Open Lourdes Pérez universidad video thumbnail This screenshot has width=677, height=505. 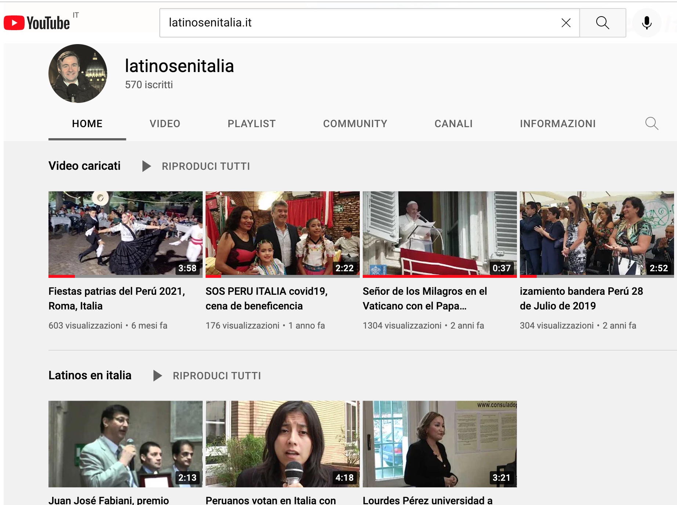[440, 444]
